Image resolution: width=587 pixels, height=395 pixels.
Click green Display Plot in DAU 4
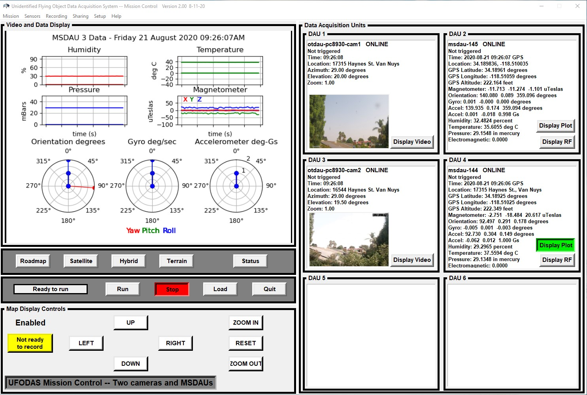555,245
